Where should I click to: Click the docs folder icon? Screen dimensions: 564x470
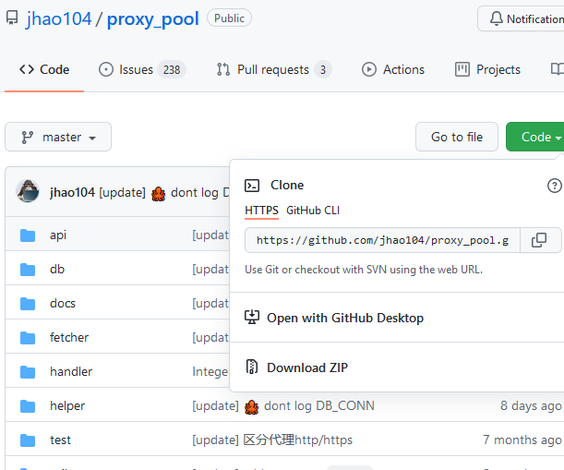pyautogui.click(x=28, y=304)
